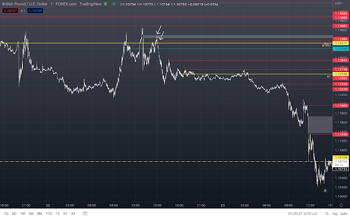Toggle the auto scale option

pos(344,213)
